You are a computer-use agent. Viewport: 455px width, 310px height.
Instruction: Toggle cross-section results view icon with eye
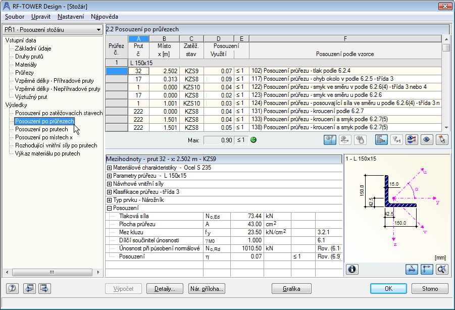(x=330, y=140)
